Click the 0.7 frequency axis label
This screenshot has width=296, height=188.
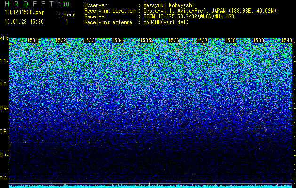pos(4,155)
